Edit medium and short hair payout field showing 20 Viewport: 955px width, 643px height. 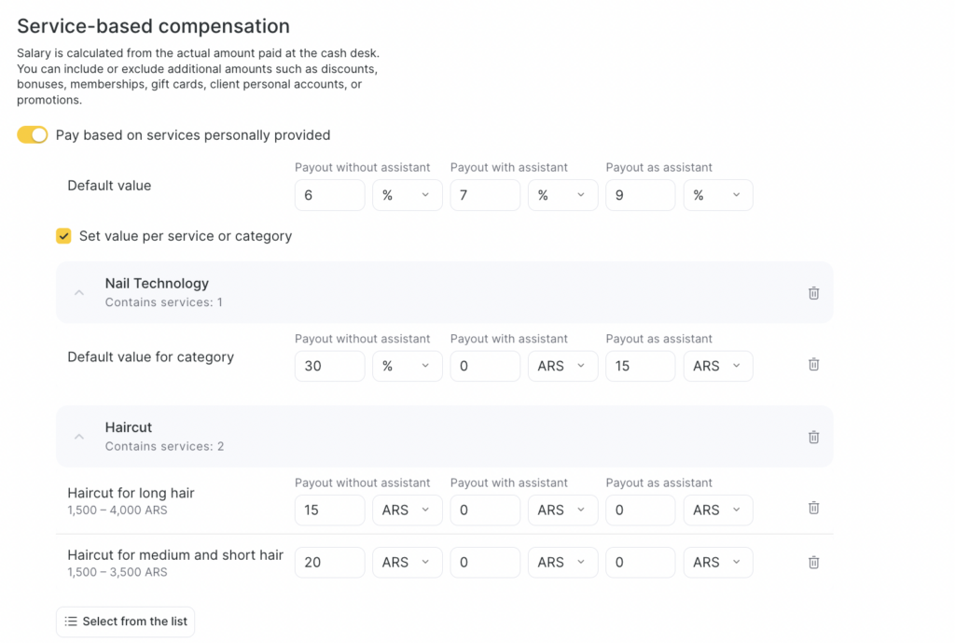pos(329,563)
